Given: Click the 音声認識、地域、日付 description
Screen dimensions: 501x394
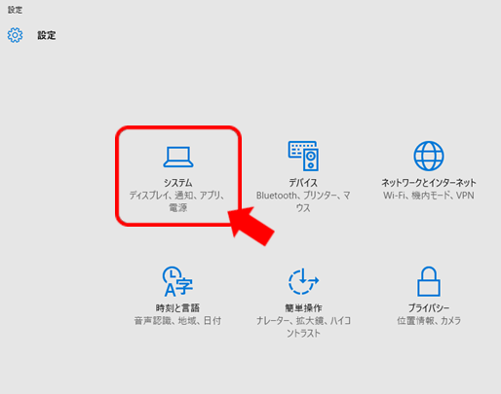Looking at the screenshot, I should tap(177, 321).
